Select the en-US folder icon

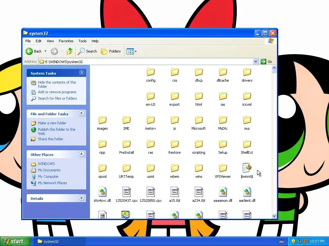click(x=151, y=96)
